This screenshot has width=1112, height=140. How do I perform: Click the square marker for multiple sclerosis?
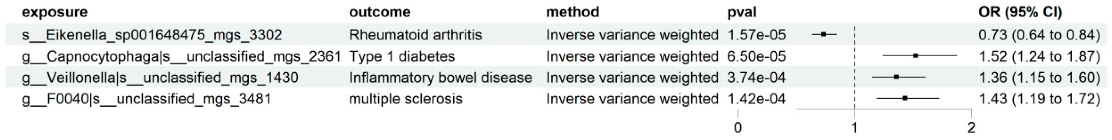pyautogui.click(x=905, y=98)
